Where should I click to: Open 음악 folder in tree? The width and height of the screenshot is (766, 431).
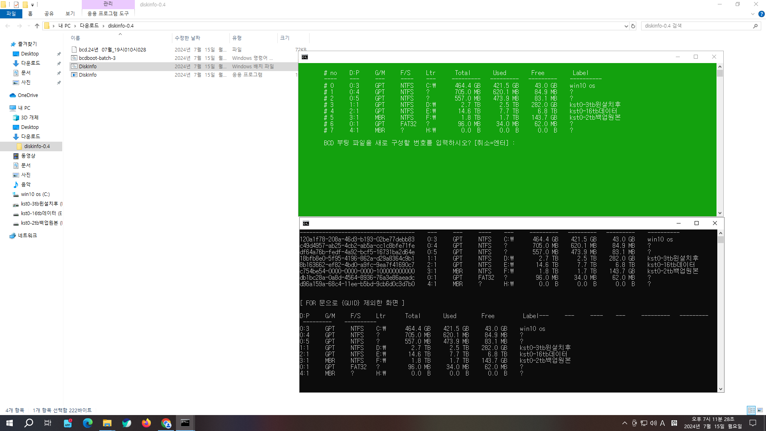(26, 184)
